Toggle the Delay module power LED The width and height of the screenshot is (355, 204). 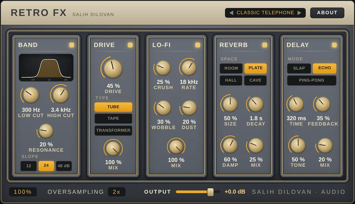(x=334, y=45)
